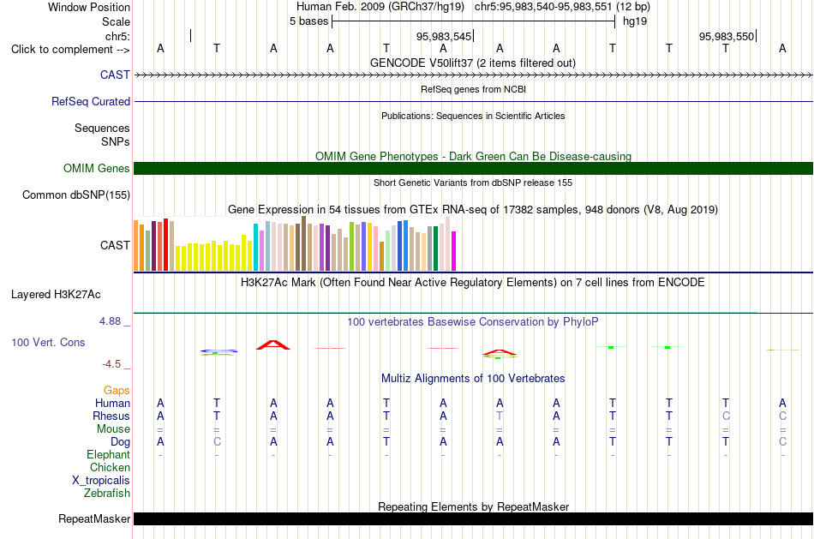Click the RepeatMasker track label
The width and height of the screenshot is (814, 539).
(94, 518)
